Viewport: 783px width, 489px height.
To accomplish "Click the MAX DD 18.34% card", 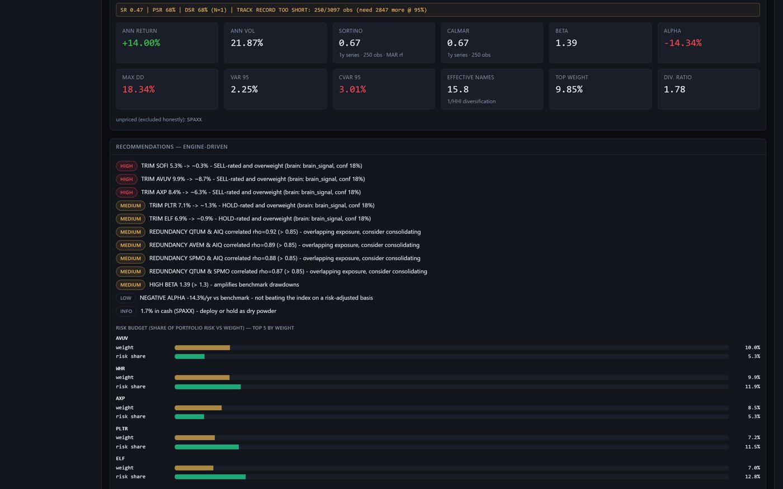I will [x=167, y=89].
